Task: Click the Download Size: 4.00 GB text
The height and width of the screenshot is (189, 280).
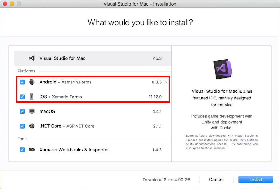Action: 167,180
